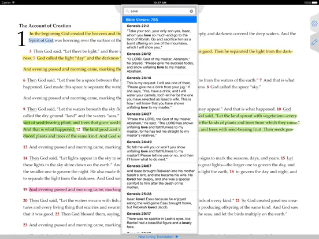The image size is (319, 239).
Task: Tap the pink-highlighted verse 19 text
Action: coord(75,189)
